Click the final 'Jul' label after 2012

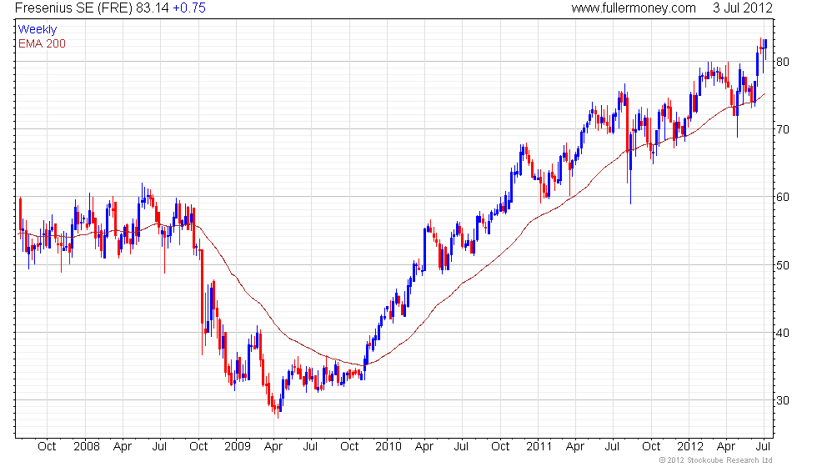[764, 447]
